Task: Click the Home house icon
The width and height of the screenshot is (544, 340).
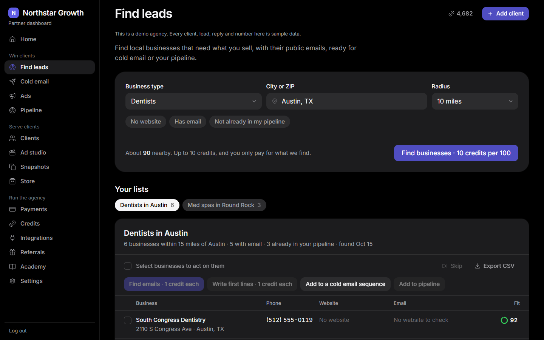Action: coord(12,39)
